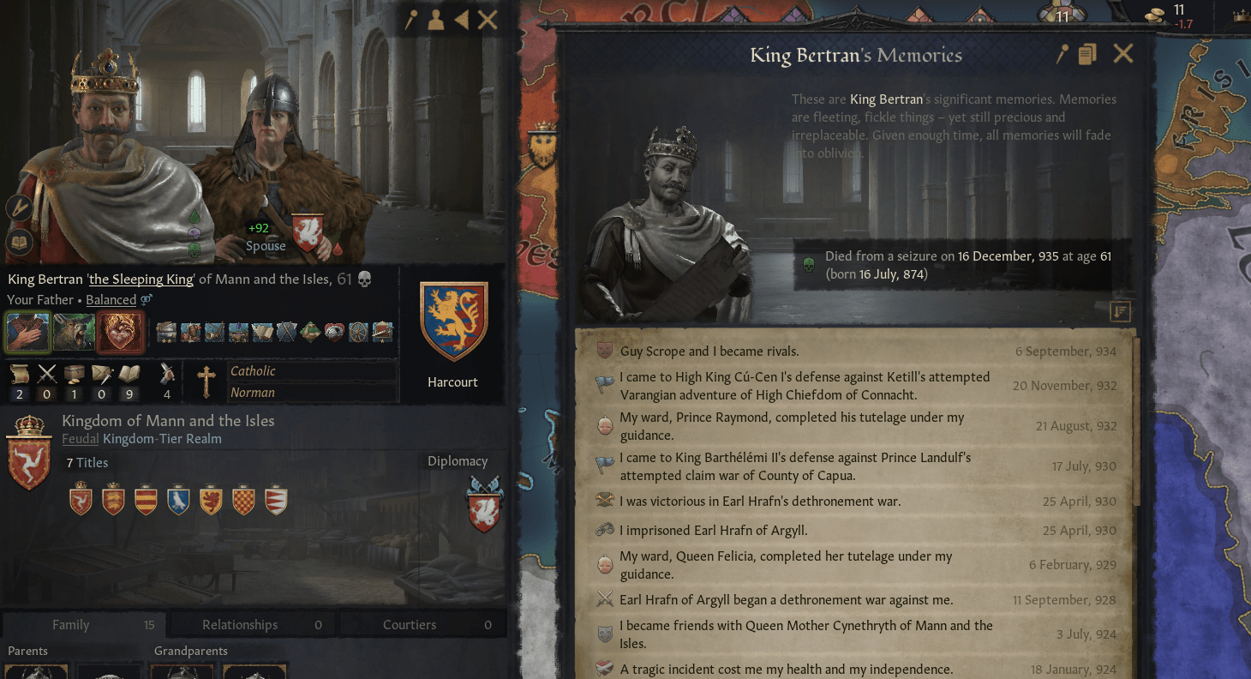Click the go-back arrow in character window
The width and height of the screenshot is (1251, 679).
tap(461, 20)
